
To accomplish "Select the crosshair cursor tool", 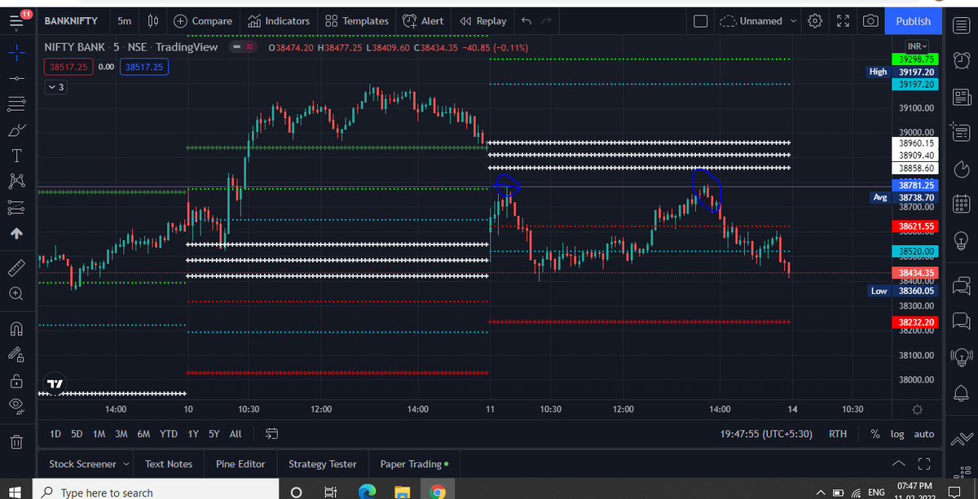I will 15,52.
